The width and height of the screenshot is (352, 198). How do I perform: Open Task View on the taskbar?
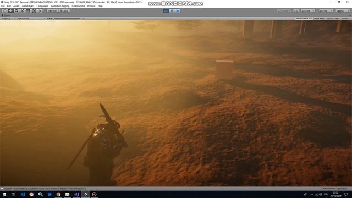(x=13, y=194)
